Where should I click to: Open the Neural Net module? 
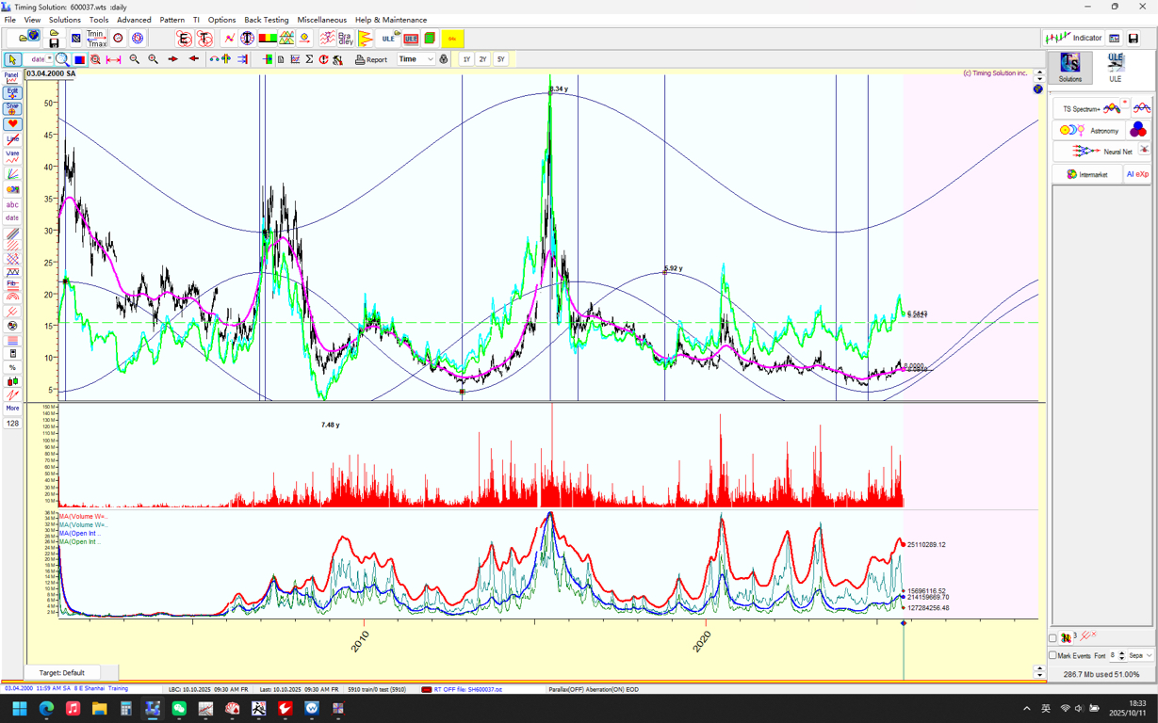tap(1101, 151)
